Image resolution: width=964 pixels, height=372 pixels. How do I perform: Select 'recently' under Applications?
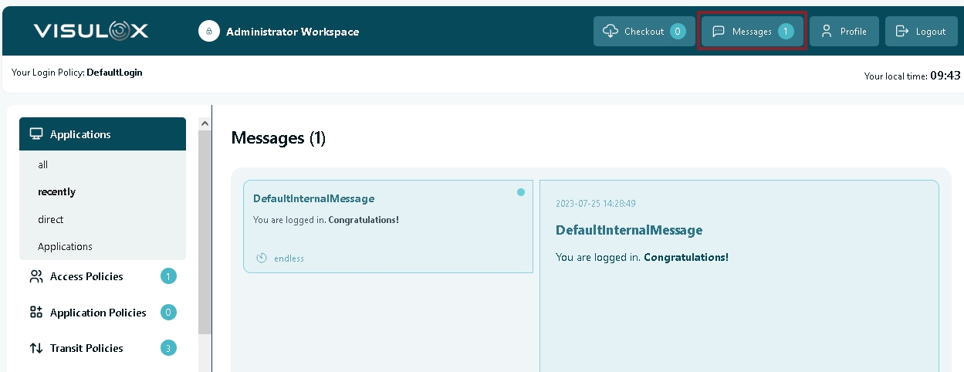pos(56,191)
